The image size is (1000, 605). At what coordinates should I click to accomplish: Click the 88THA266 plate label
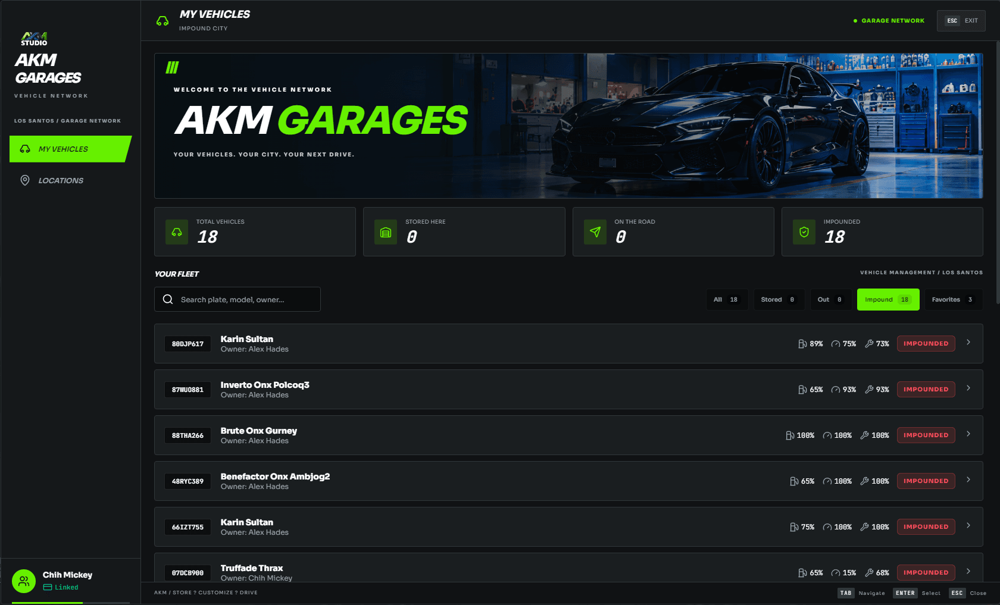click(x=187, y=435)
